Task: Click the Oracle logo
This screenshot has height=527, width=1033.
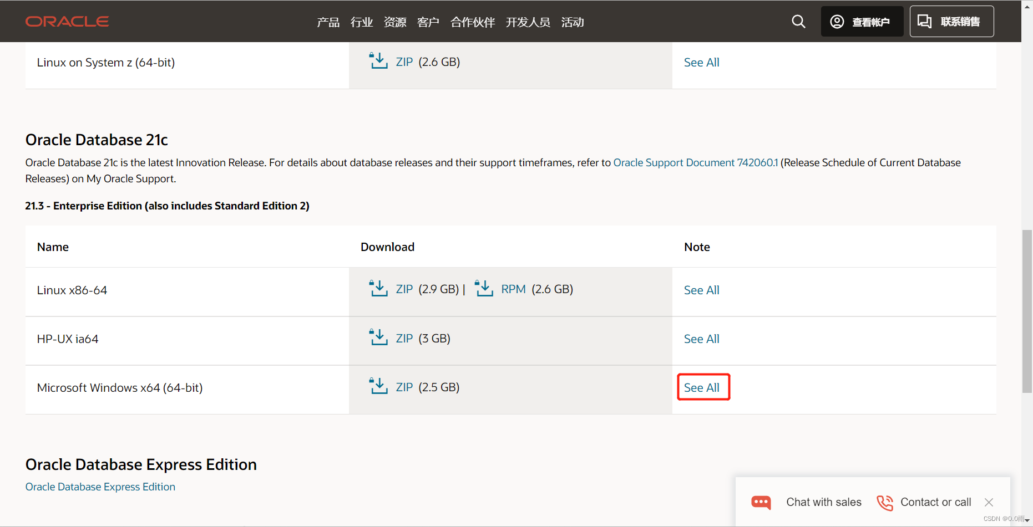Action: (67, 22)
